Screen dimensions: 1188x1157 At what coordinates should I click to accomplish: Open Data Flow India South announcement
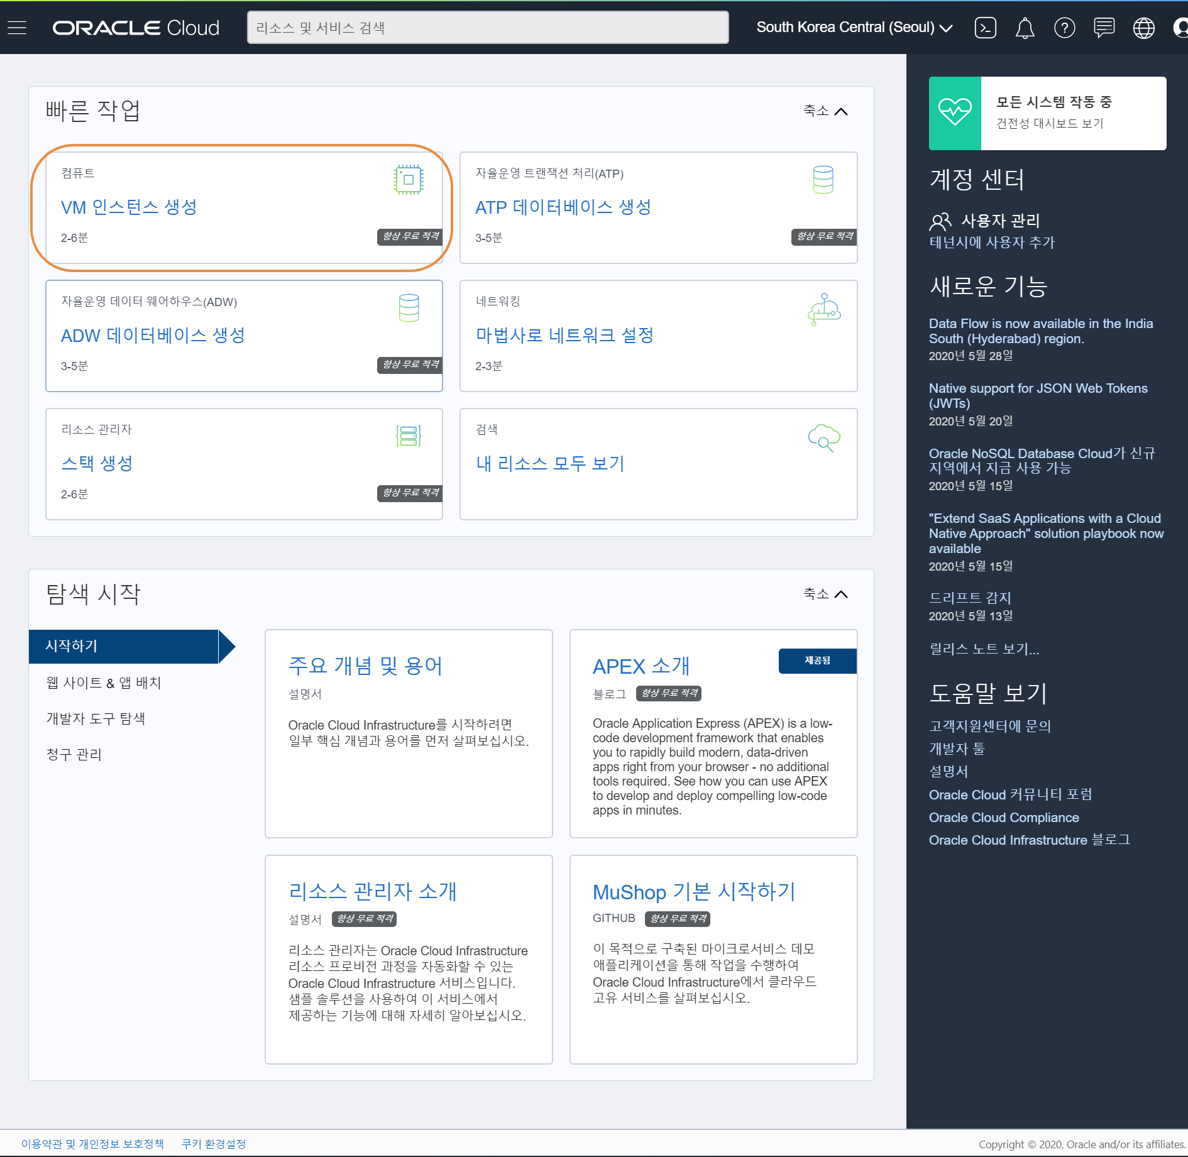click(1041, 331)
